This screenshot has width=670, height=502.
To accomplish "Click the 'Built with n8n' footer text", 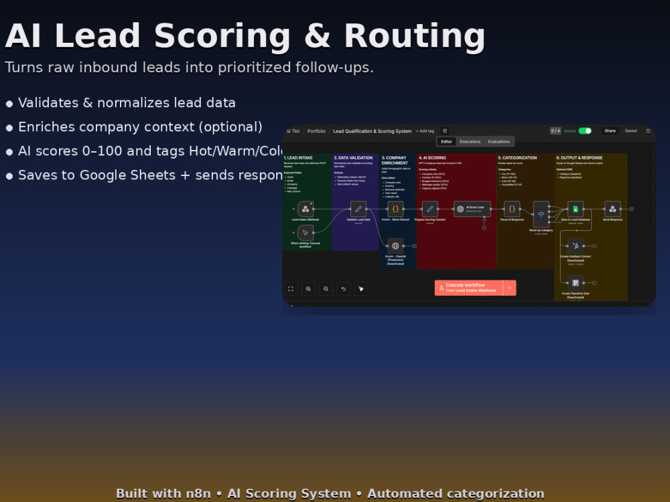I will coord(163,493).
